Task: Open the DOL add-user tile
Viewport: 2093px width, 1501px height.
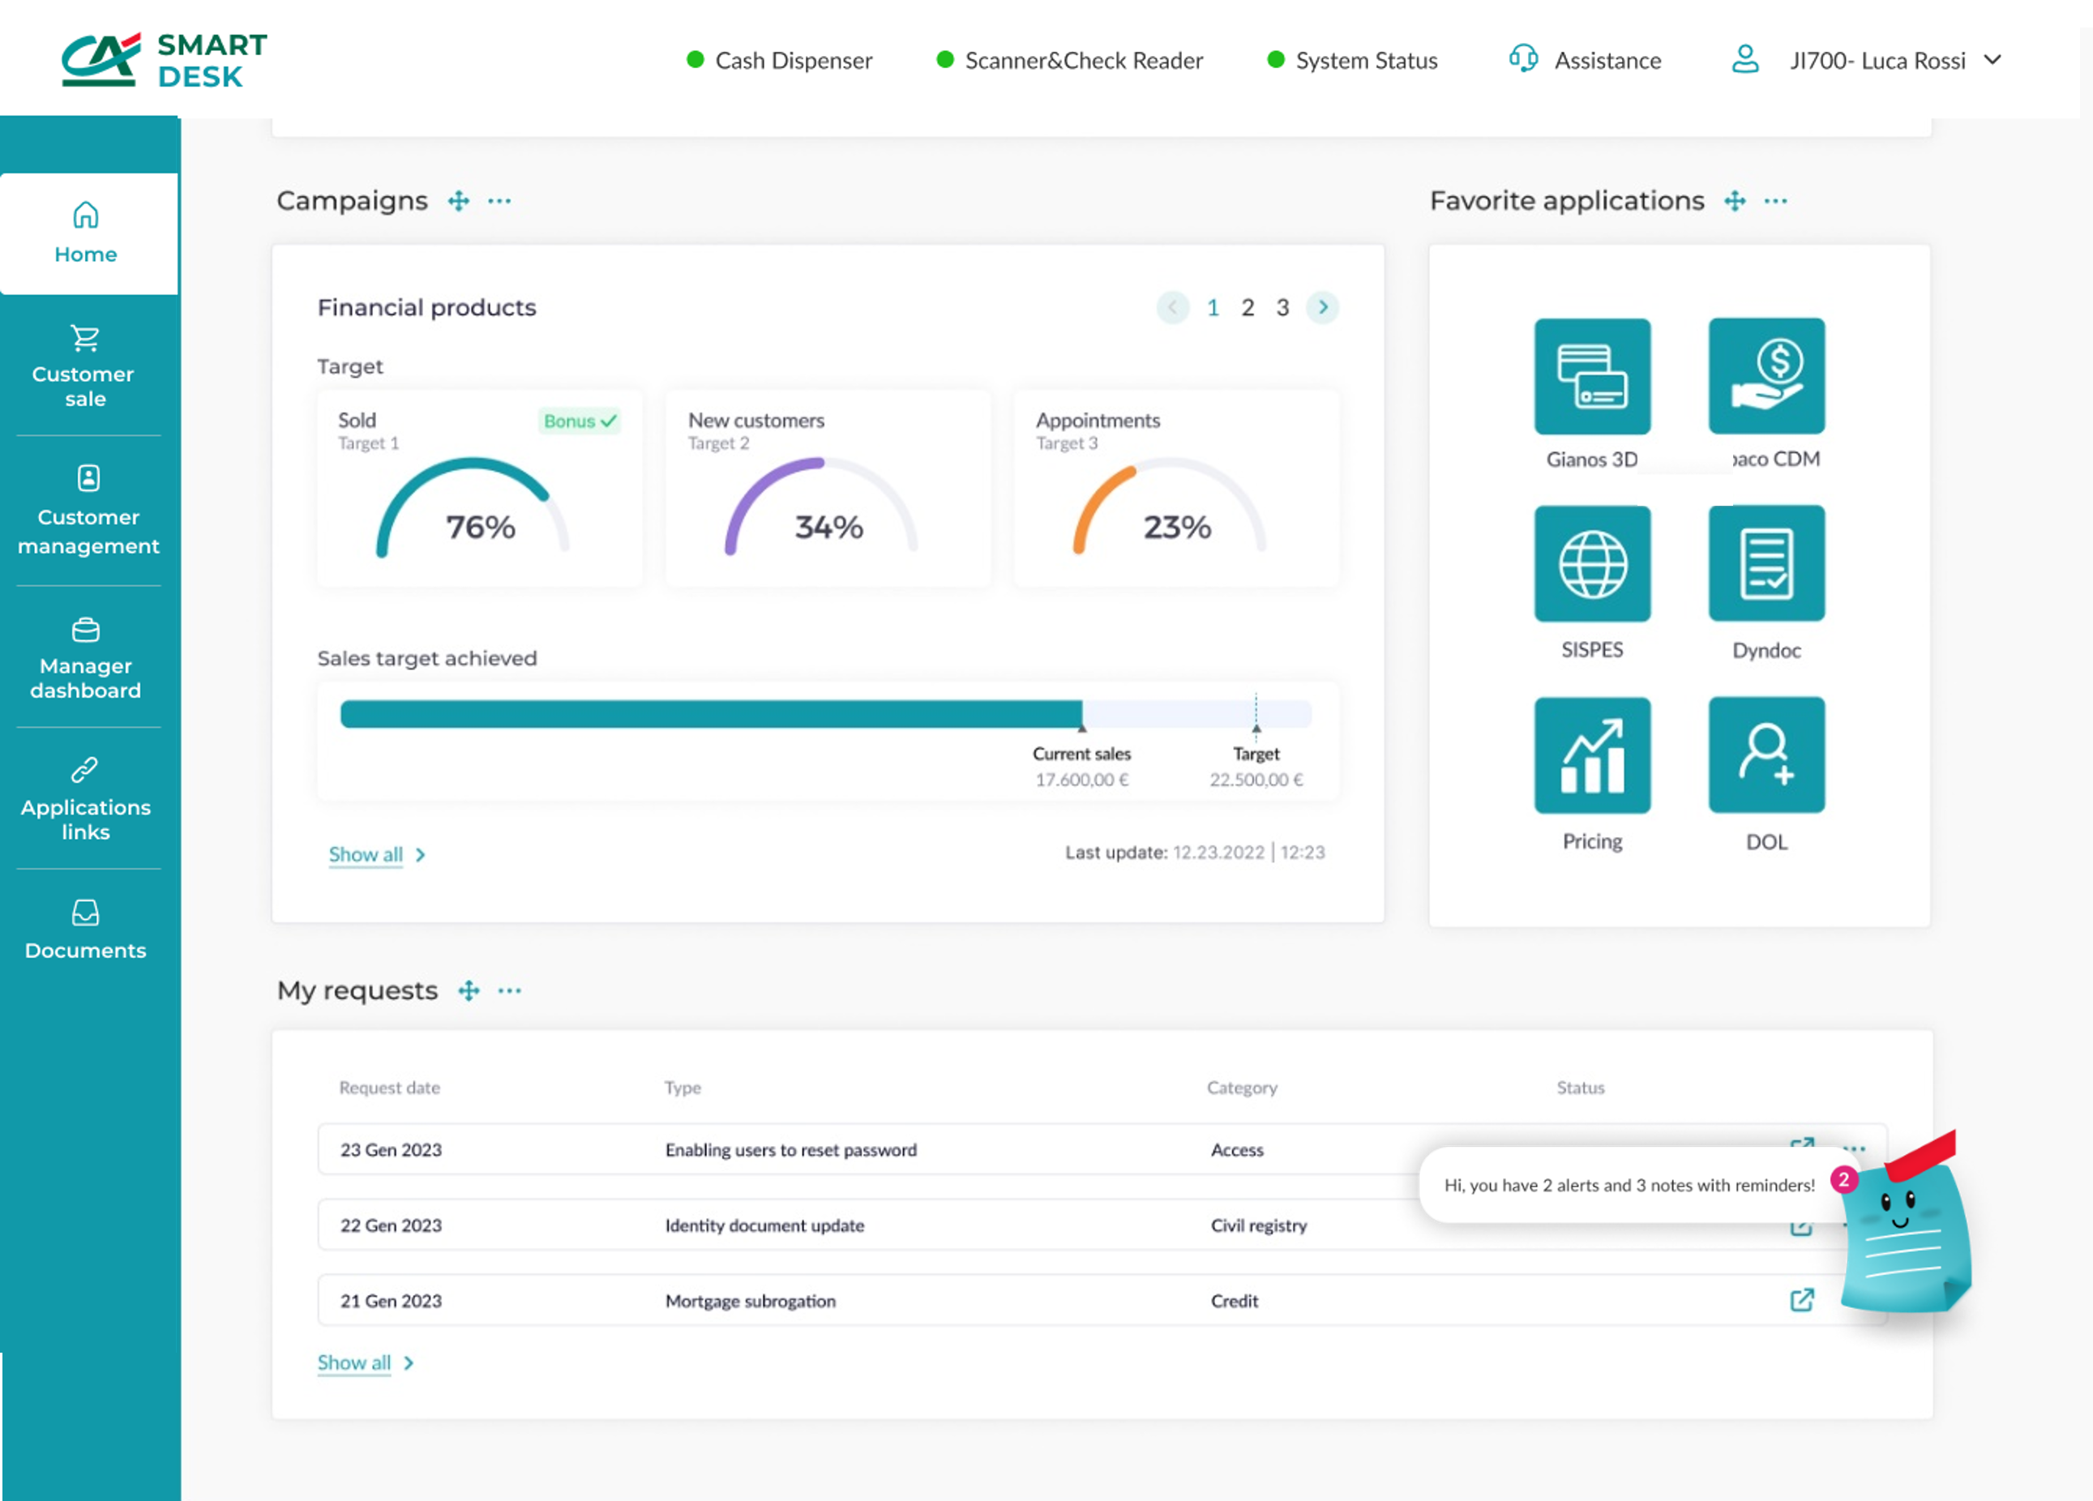Action: click(x=1766, y=755)
